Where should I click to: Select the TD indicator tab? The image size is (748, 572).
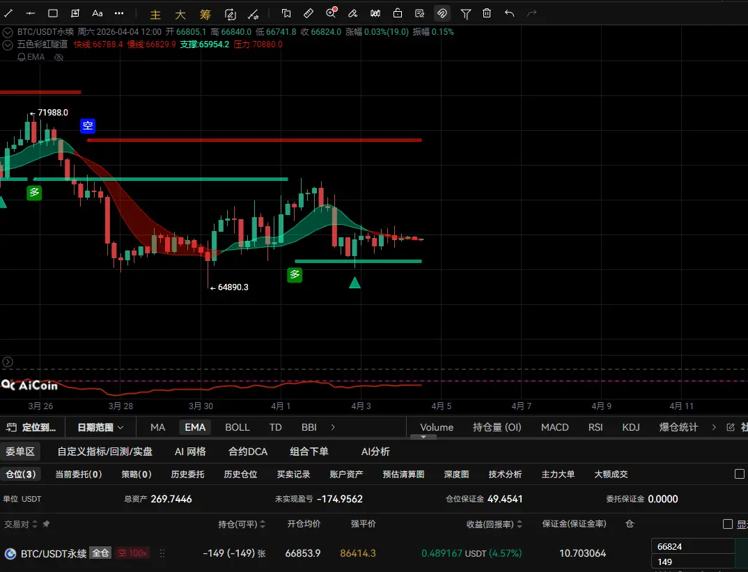[275, 427]
